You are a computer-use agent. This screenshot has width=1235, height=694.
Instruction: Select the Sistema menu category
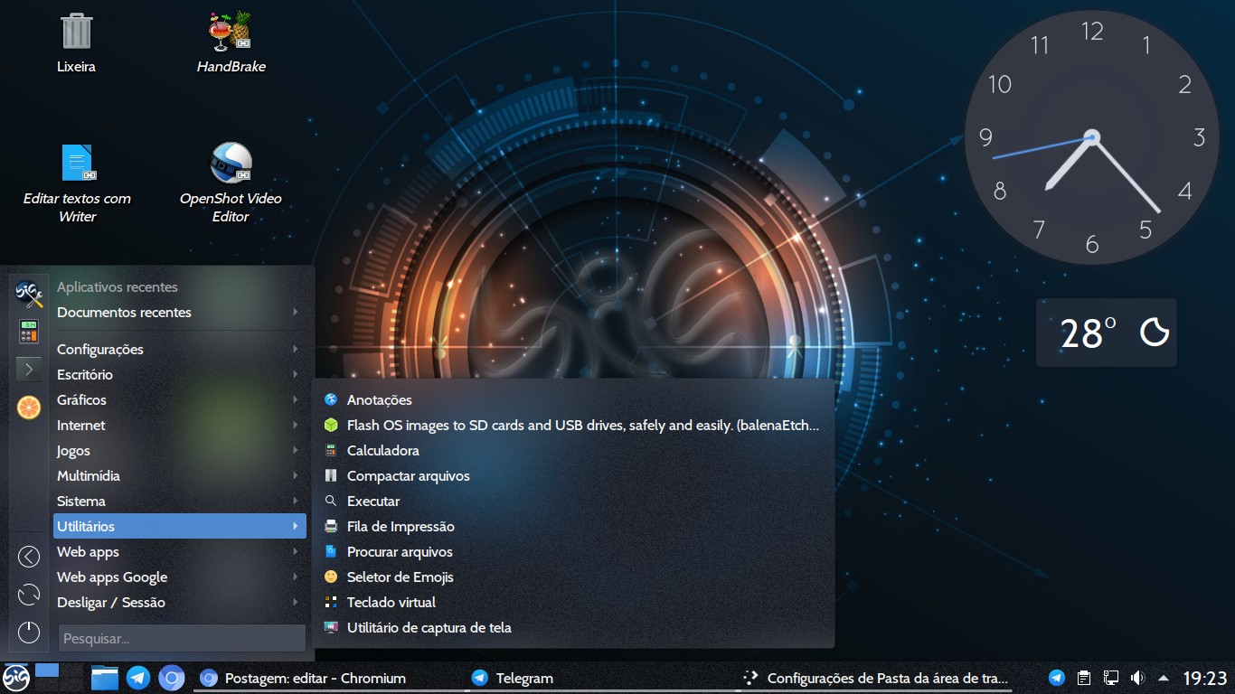(82, 501)
